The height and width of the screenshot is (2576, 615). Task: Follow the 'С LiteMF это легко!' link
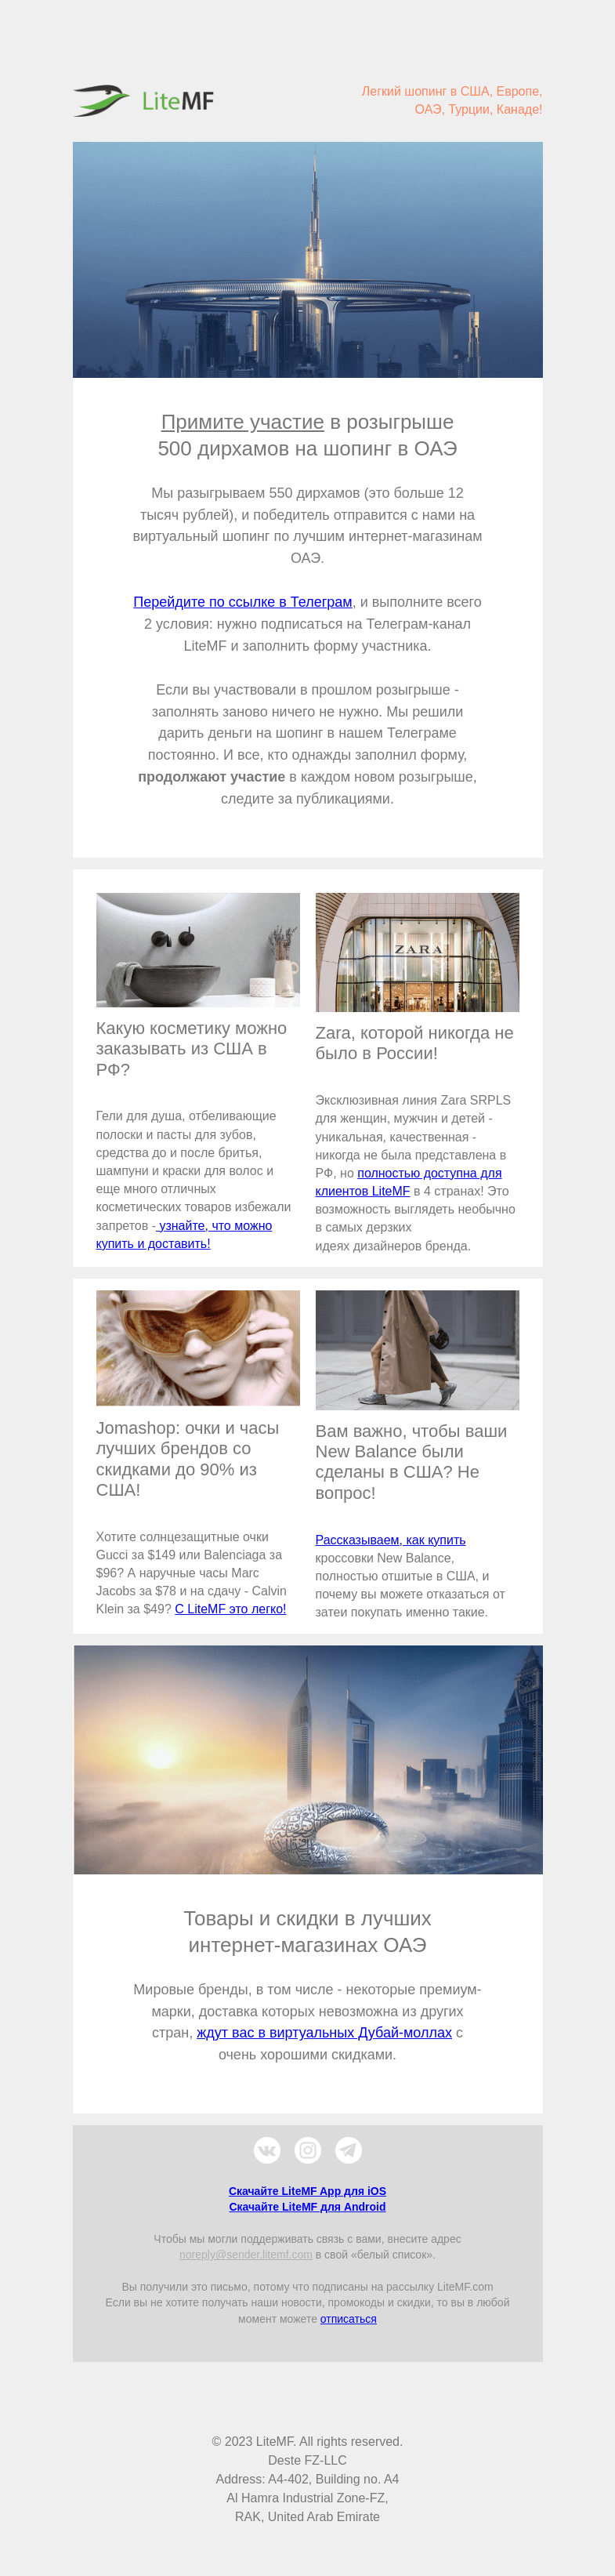230,1609
